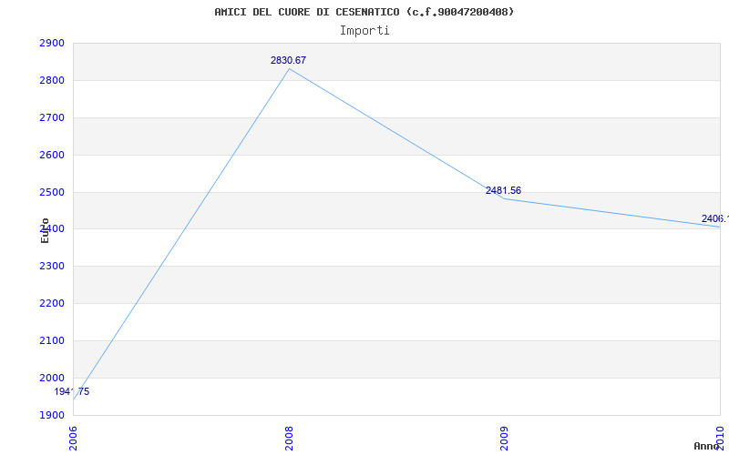
Task: Click the Anno x-axis title
Action: coord(706,446)
